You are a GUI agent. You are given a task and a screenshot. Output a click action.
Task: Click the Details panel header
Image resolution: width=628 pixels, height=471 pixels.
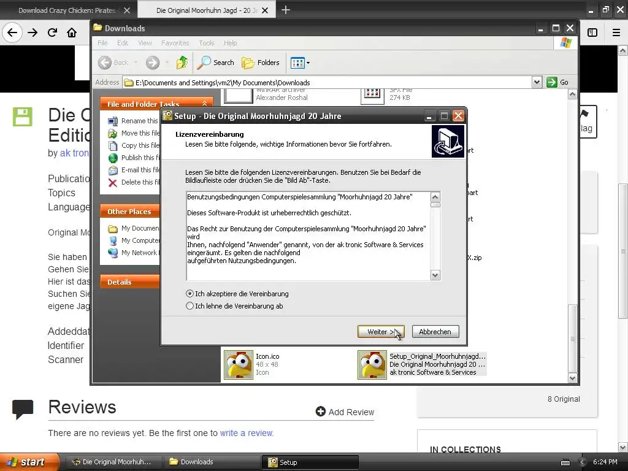click(x=130, y=282)
